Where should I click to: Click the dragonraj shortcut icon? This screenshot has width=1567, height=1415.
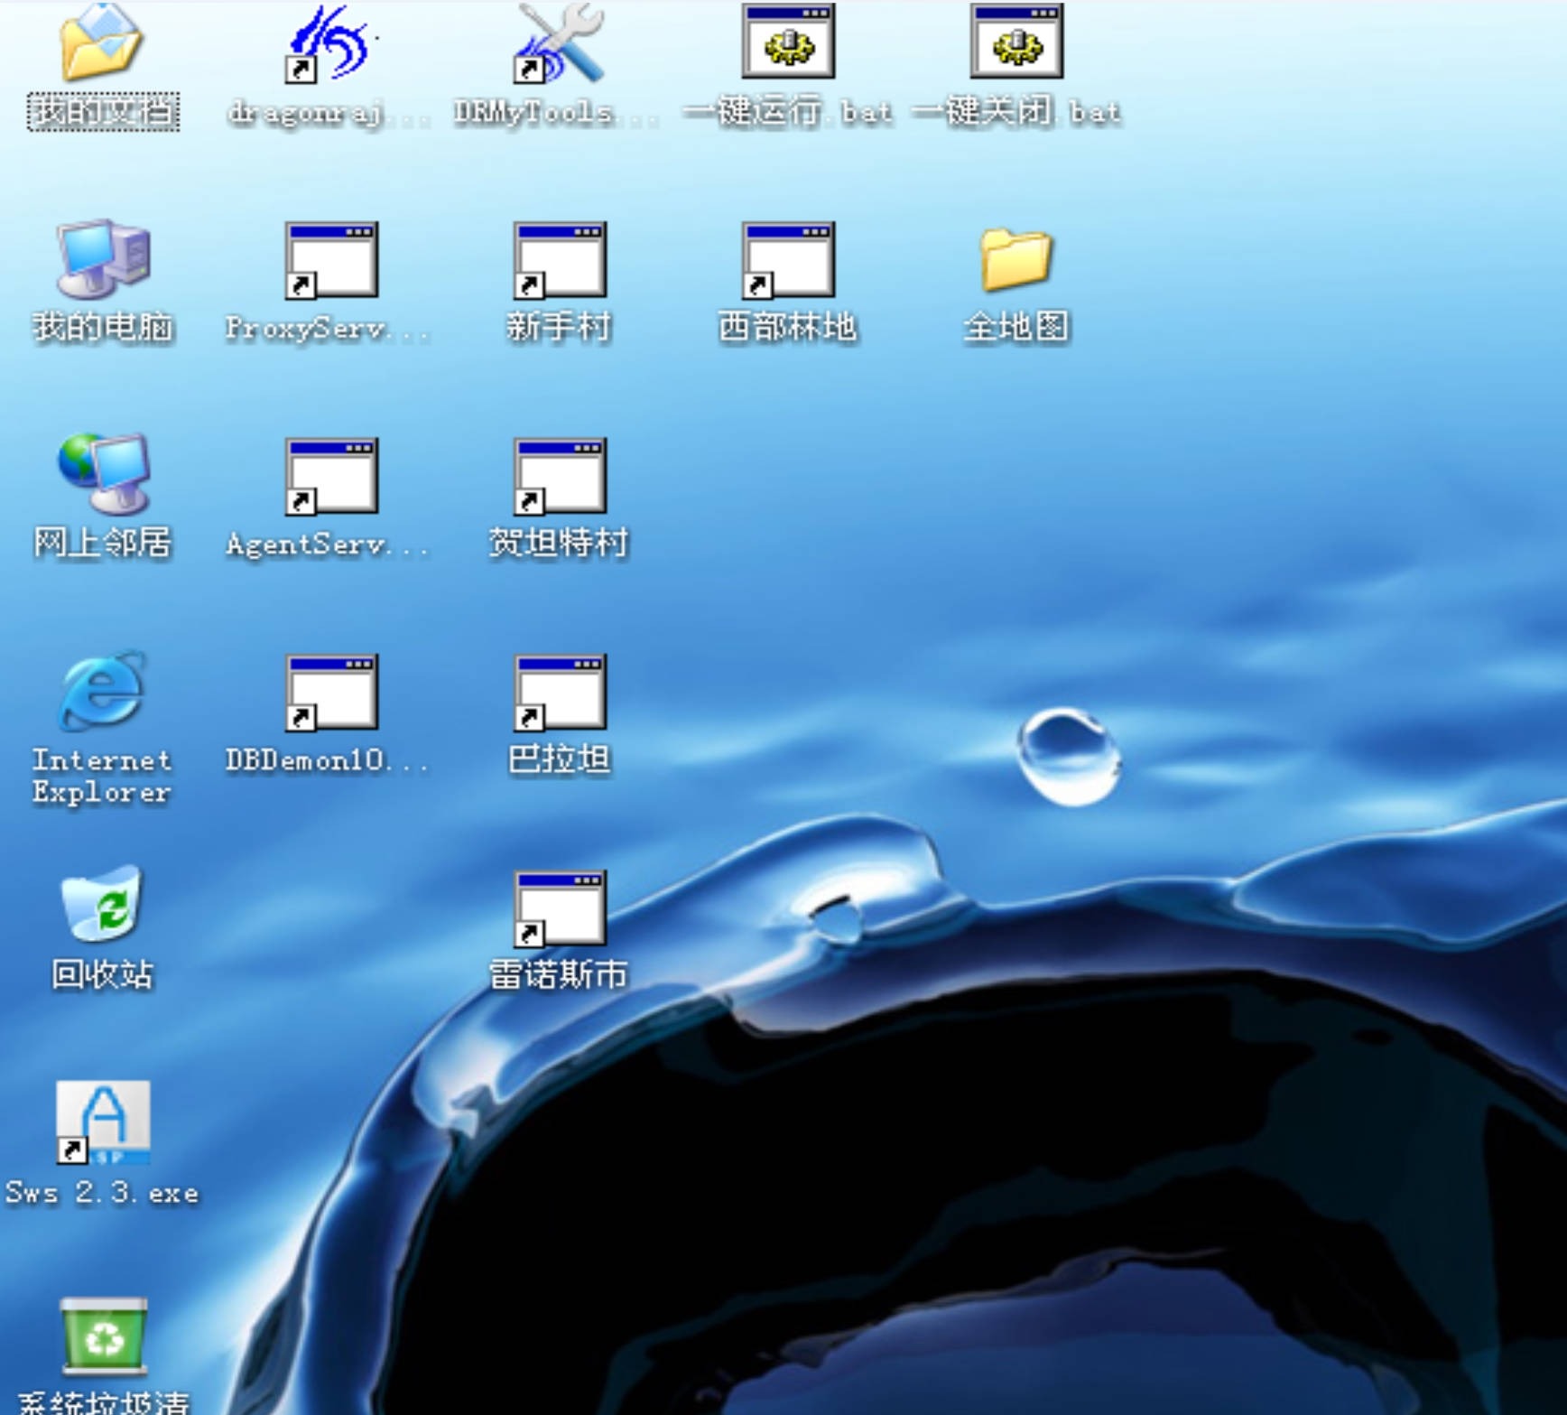click(x=330, y=42)
